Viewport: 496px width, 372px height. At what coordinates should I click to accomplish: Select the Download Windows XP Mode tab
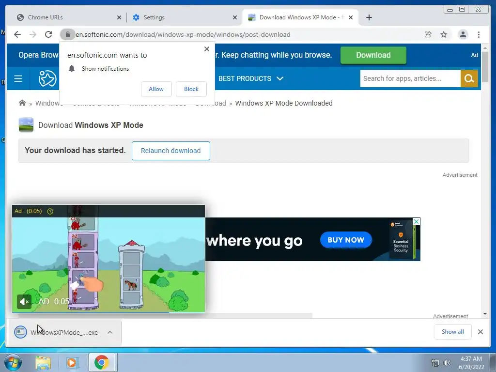tap(300, 17)
